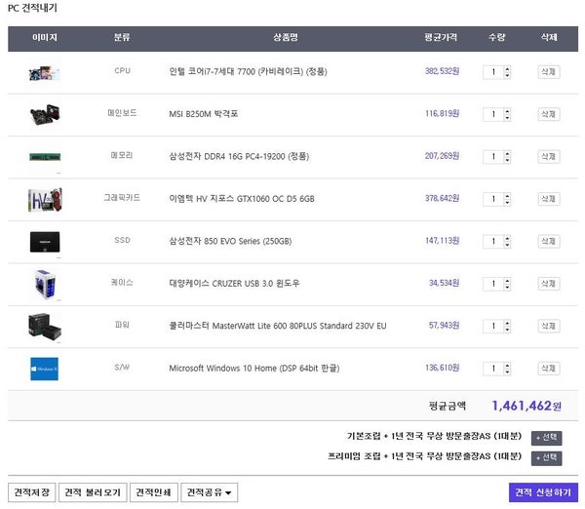The width and height of the screenshot is (585, 509).
Task: Click the 그래픽카드 category label
Action: coord(122,197)
